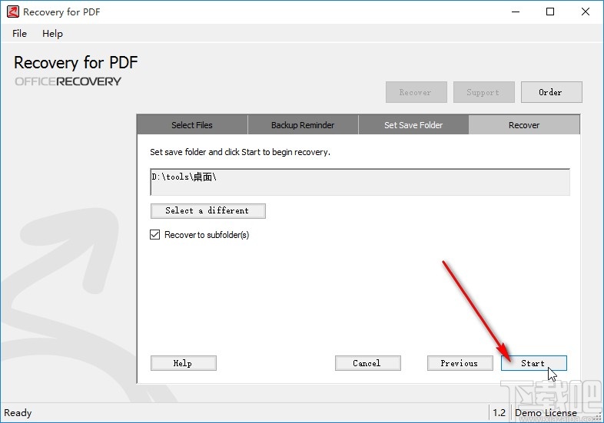Screen dimensions: 604x423
Task: Click the greyed Recover button at top
Action: pos(416,92)
